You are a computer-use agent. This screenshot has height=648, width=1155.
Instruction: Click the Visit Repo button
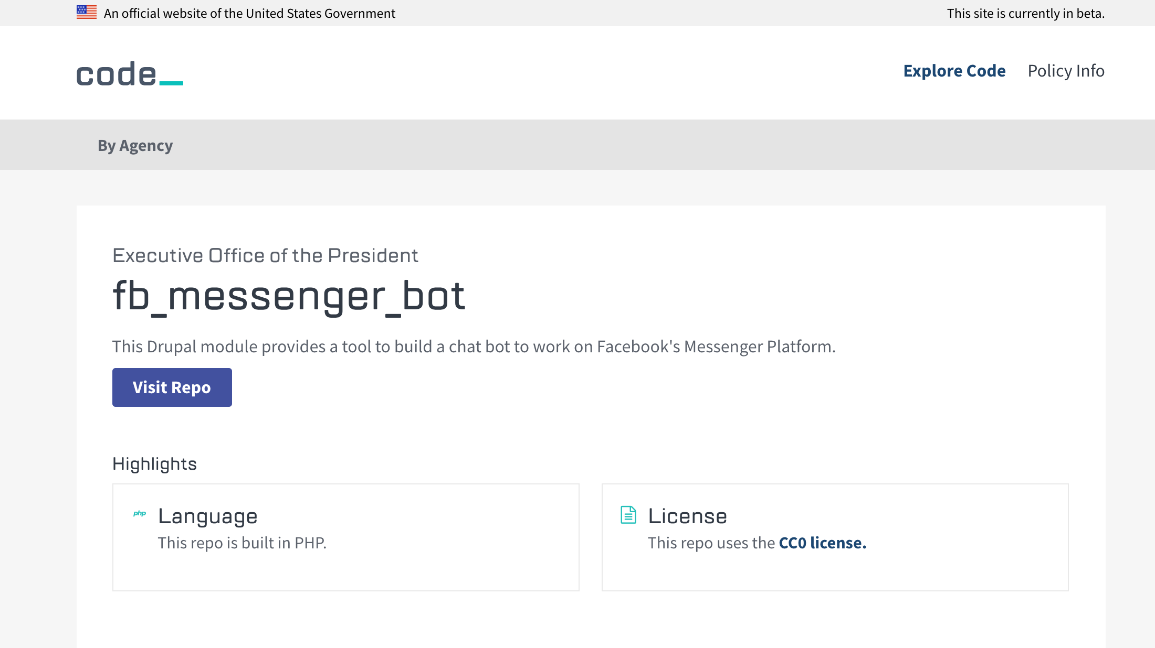point(172,387)
